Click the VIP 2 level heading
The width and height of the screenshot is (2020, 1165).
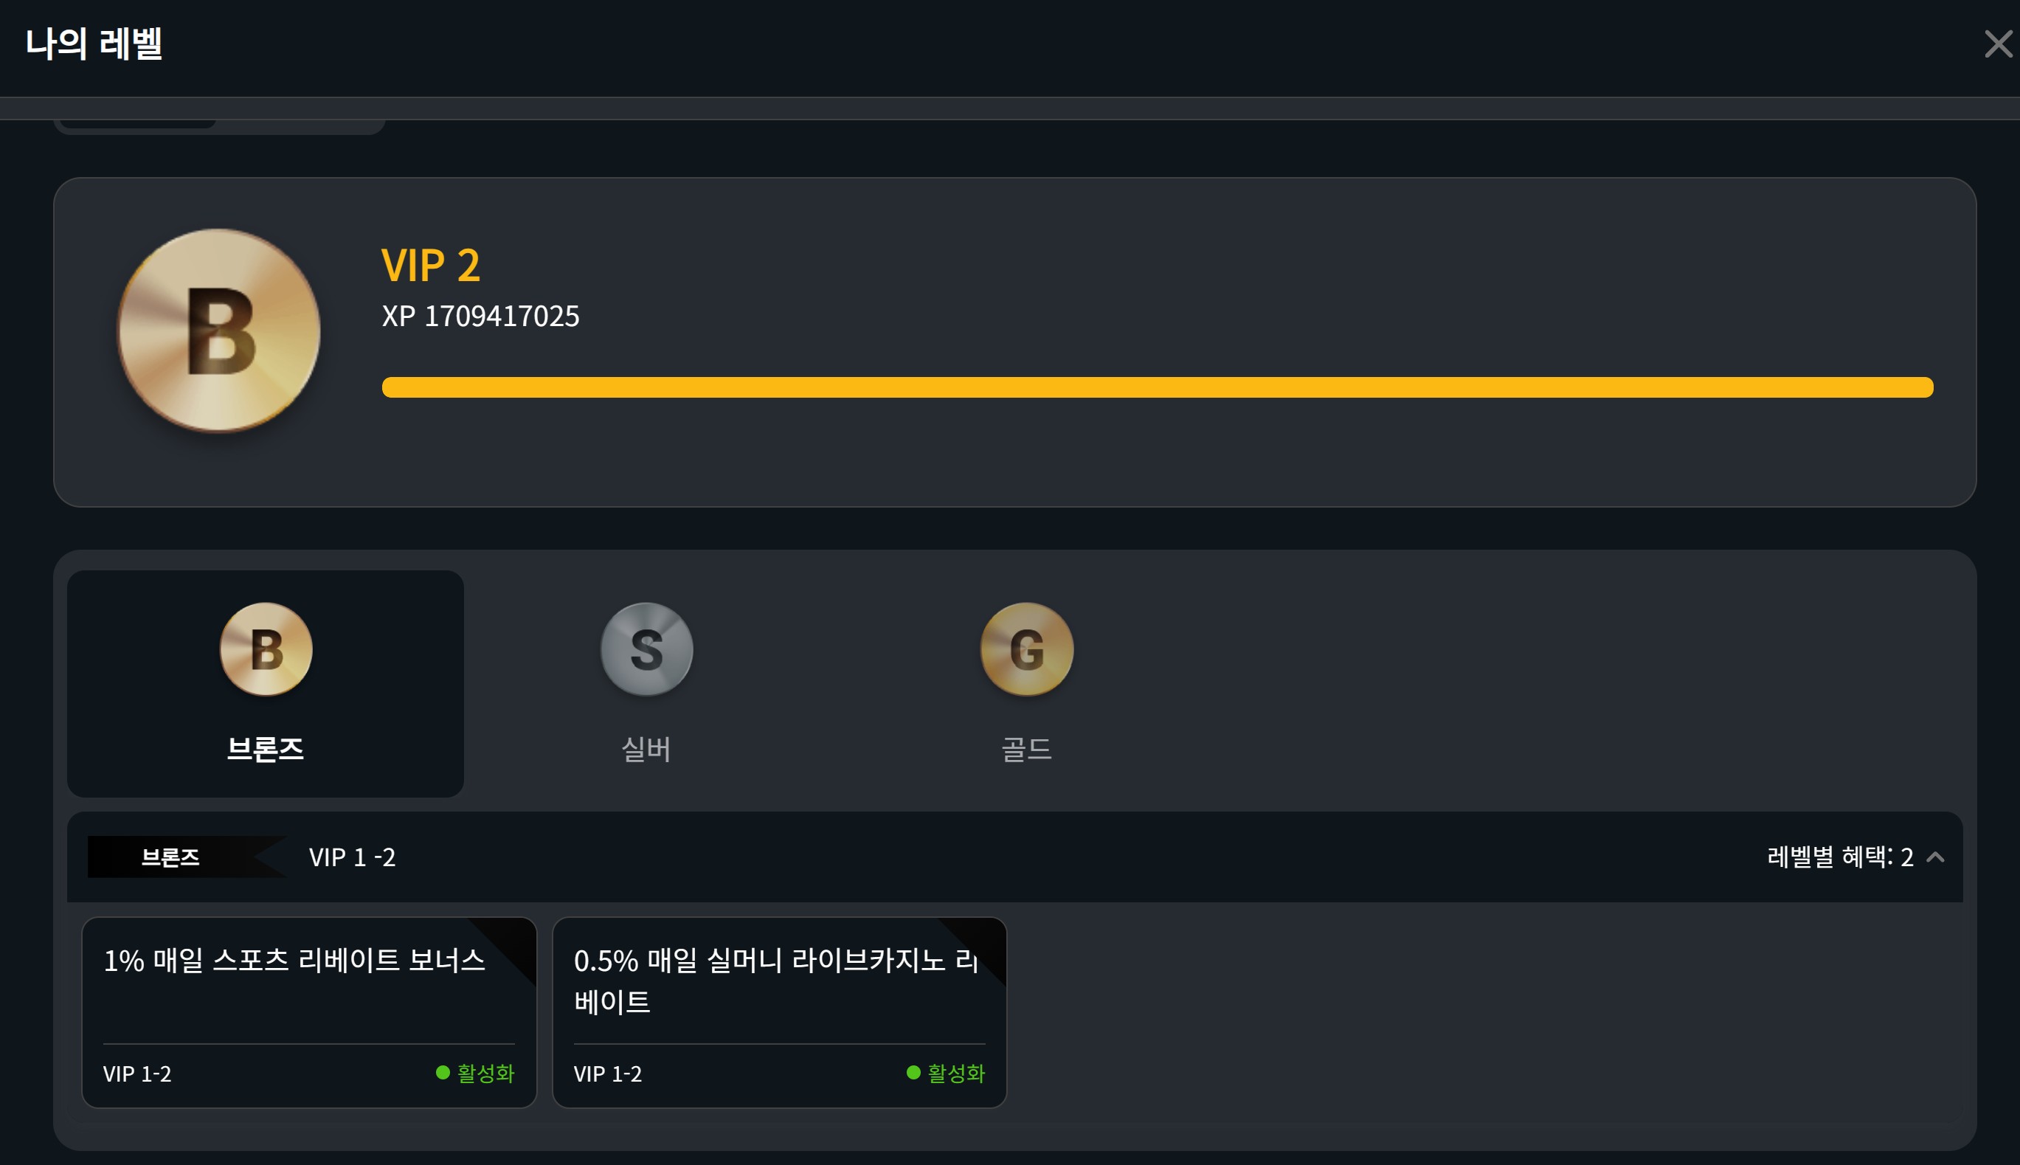tap(430, 265)
